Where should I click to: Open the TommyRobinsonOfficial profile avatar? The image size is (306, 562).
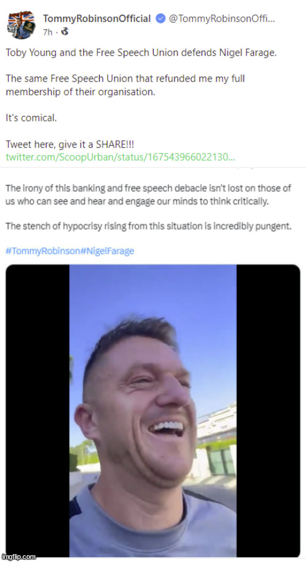[21, 25]
